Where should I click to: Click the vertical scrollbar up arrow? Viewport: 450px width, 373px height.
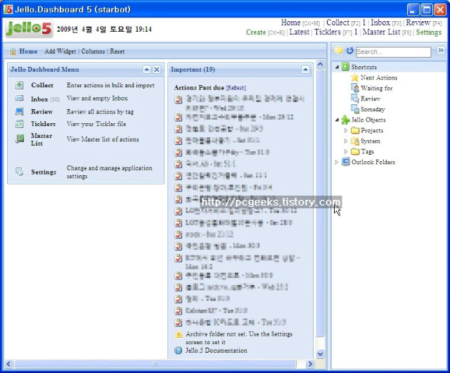321,64
